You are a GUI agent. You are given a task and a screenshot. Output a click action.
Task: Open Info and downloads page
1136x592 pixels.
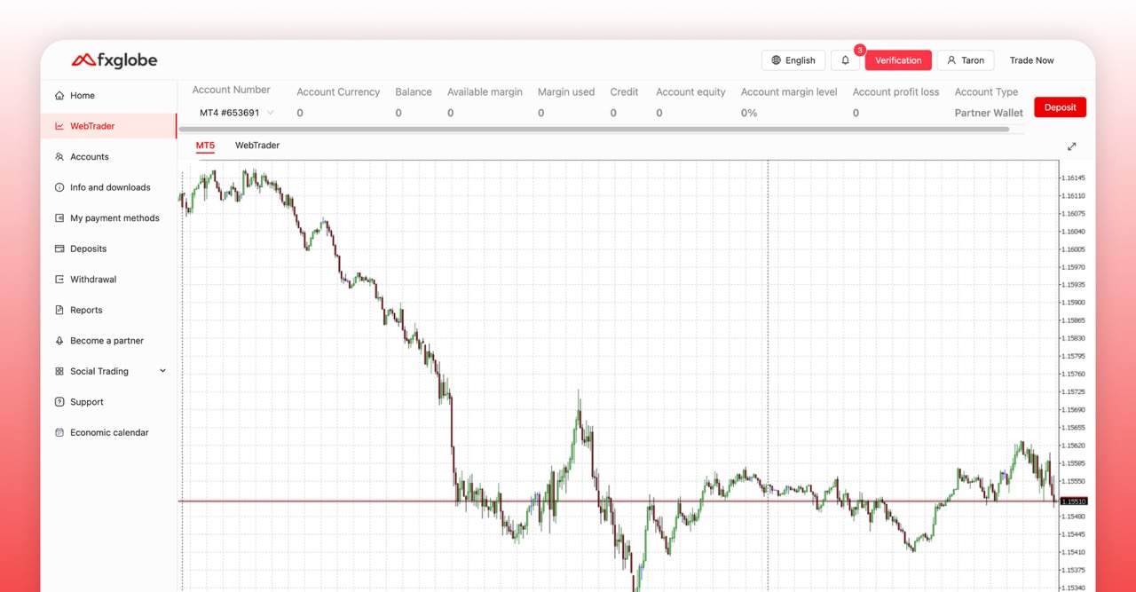pyautogui.click(x=109, y=187)
